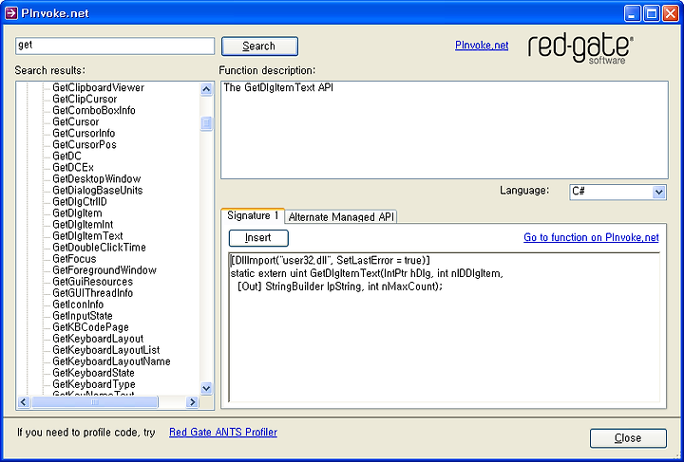Click the red-gate software logo

point(580,49)
